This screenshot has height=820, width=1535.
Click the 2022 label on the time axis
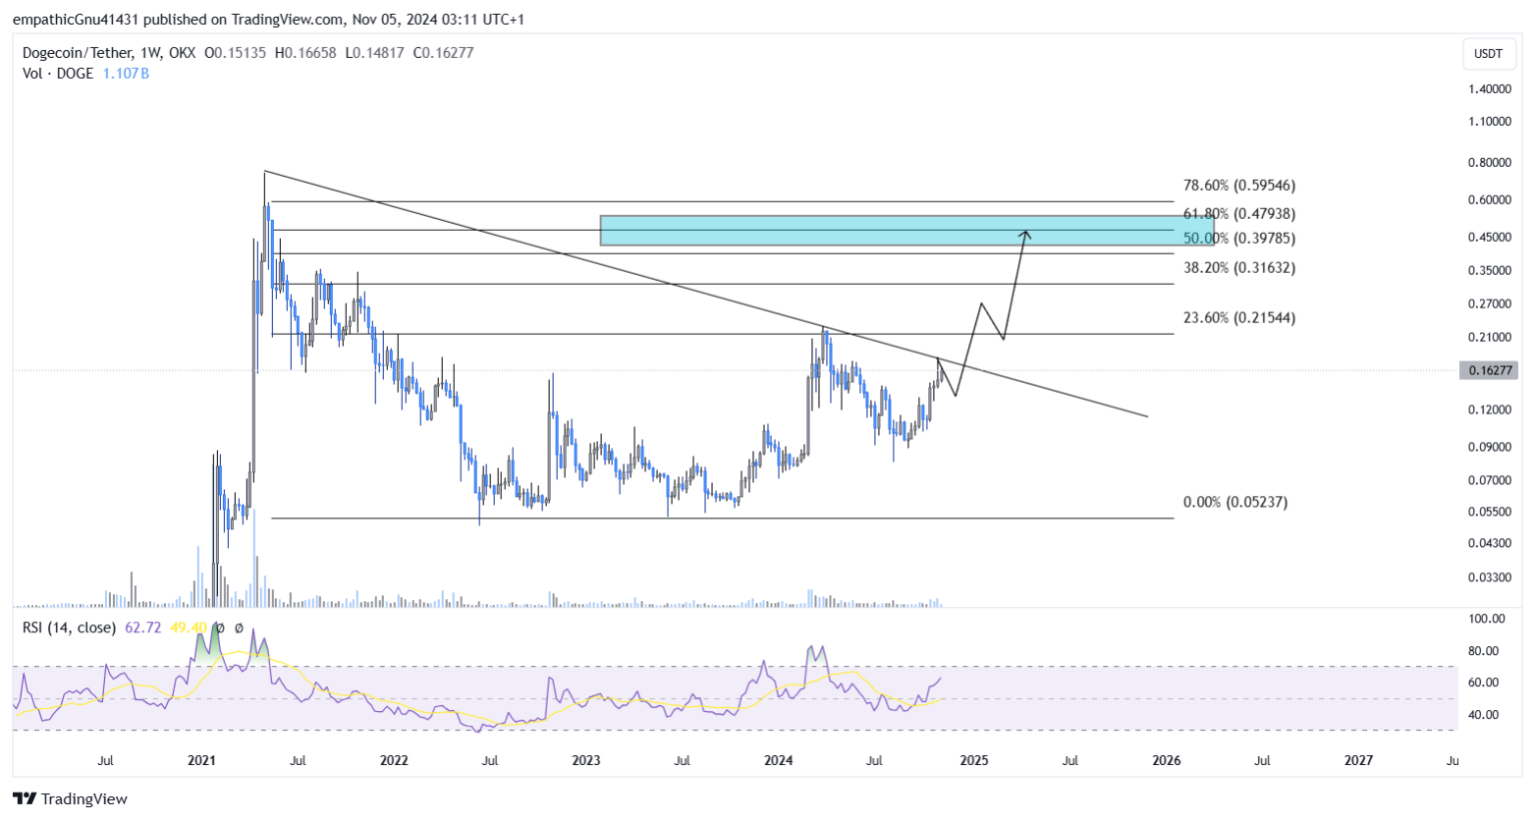click(394, 761)
